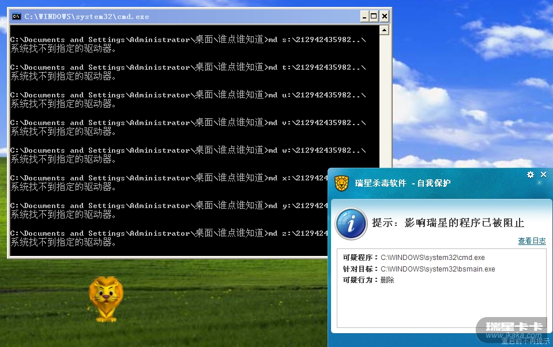Open the 查看日志 link
The height and width of the screenshot is (347, 553).
[x=532, y=241]
